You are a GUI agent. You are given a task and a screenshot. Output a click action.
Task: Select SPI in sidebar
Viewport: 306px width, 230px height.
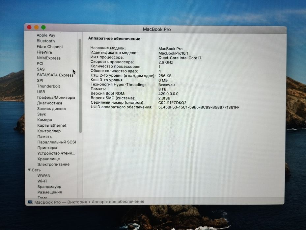click(x=40, y=81)
